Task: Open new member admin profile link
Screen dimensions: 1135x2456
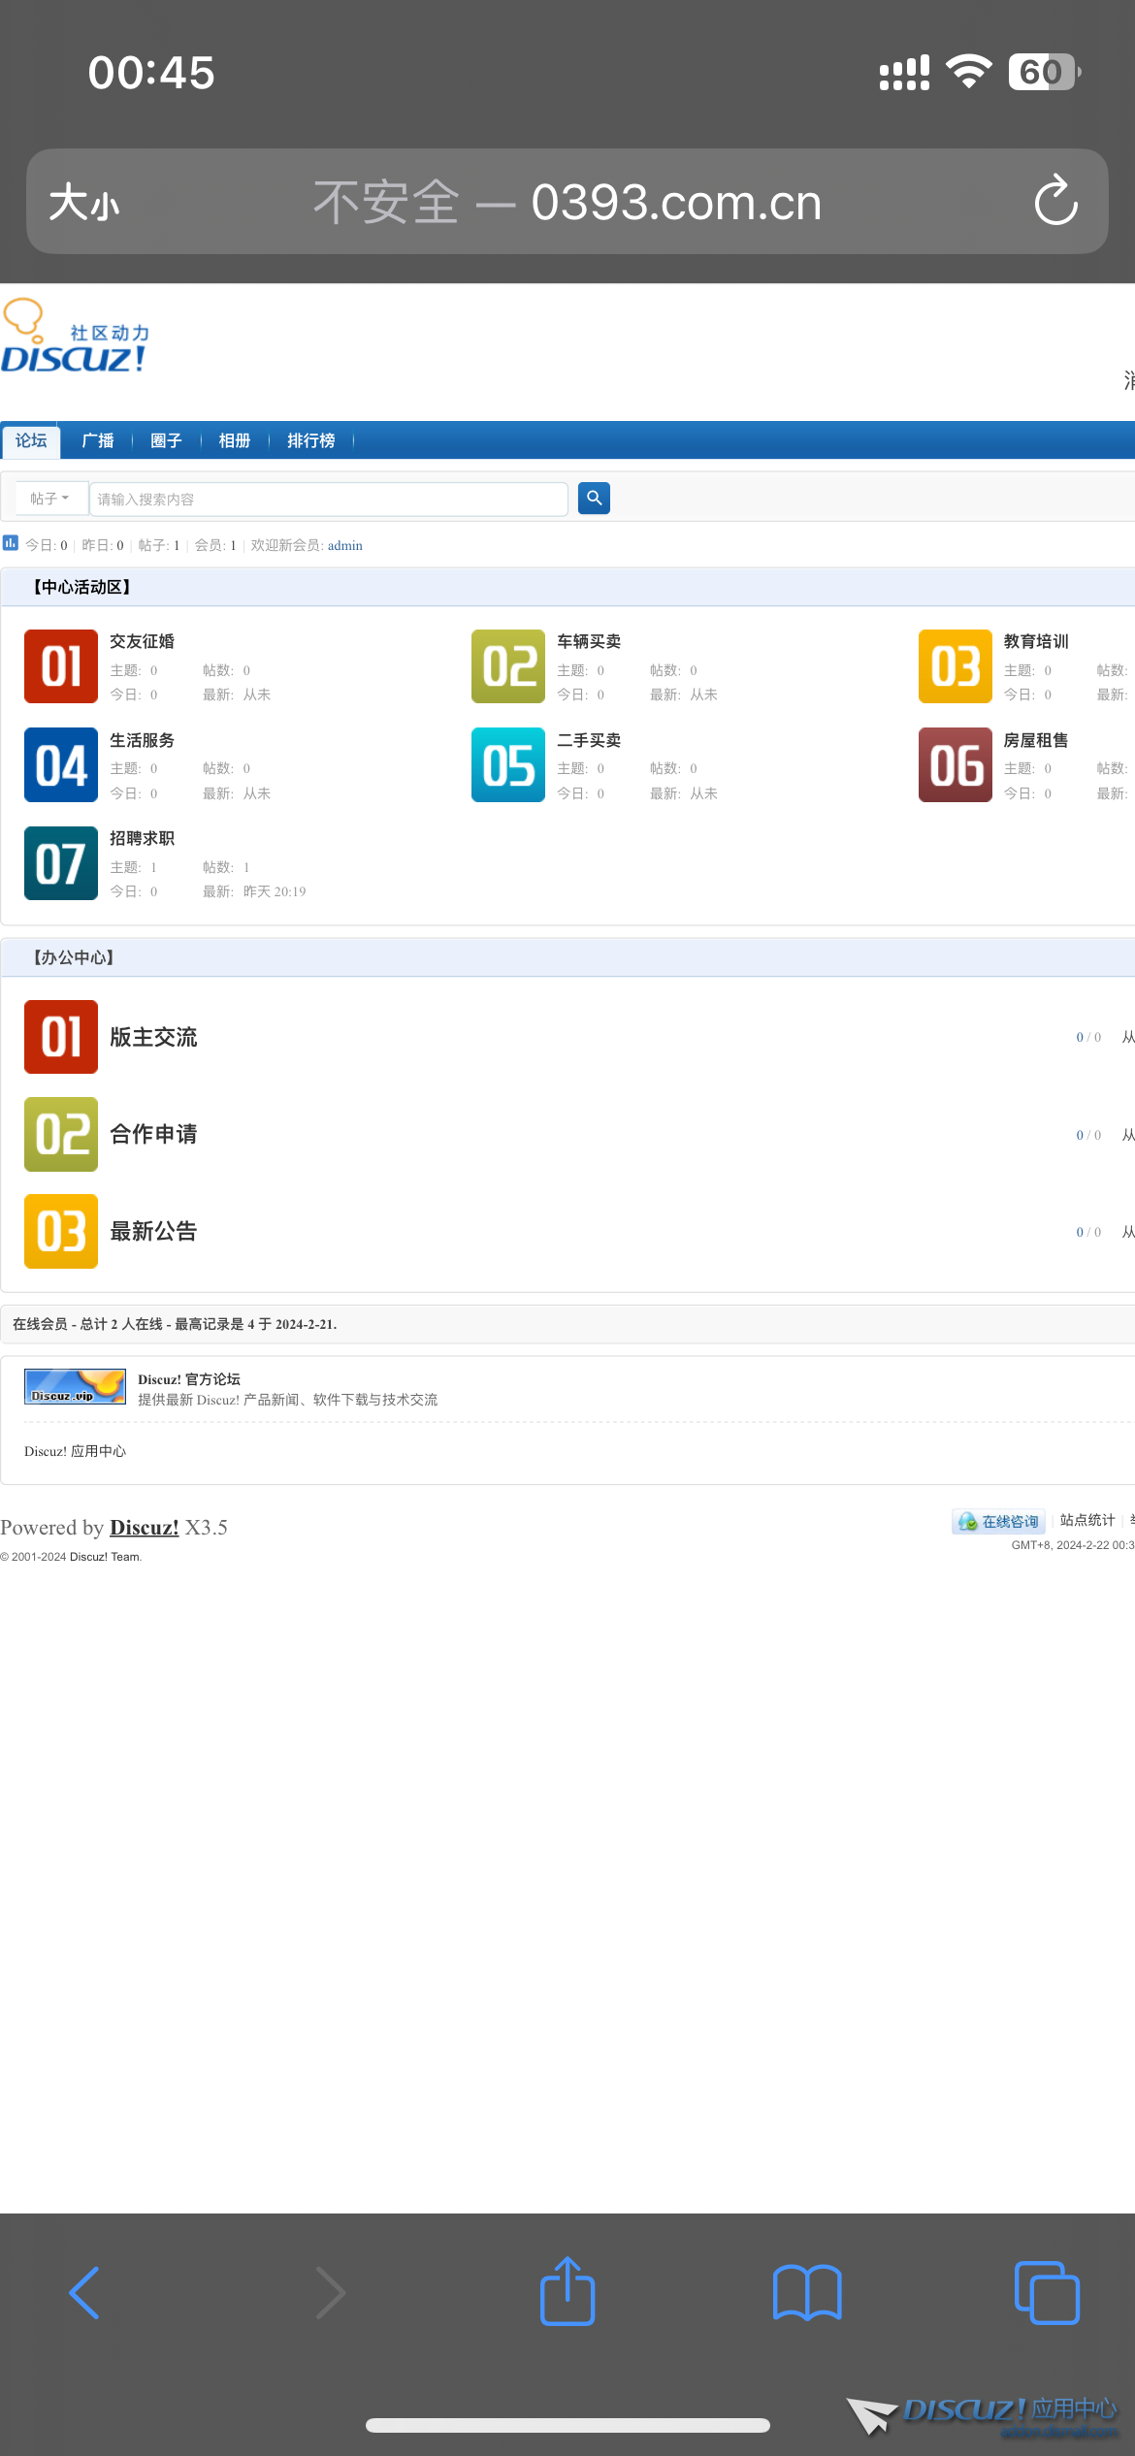Action: (345, 545)
